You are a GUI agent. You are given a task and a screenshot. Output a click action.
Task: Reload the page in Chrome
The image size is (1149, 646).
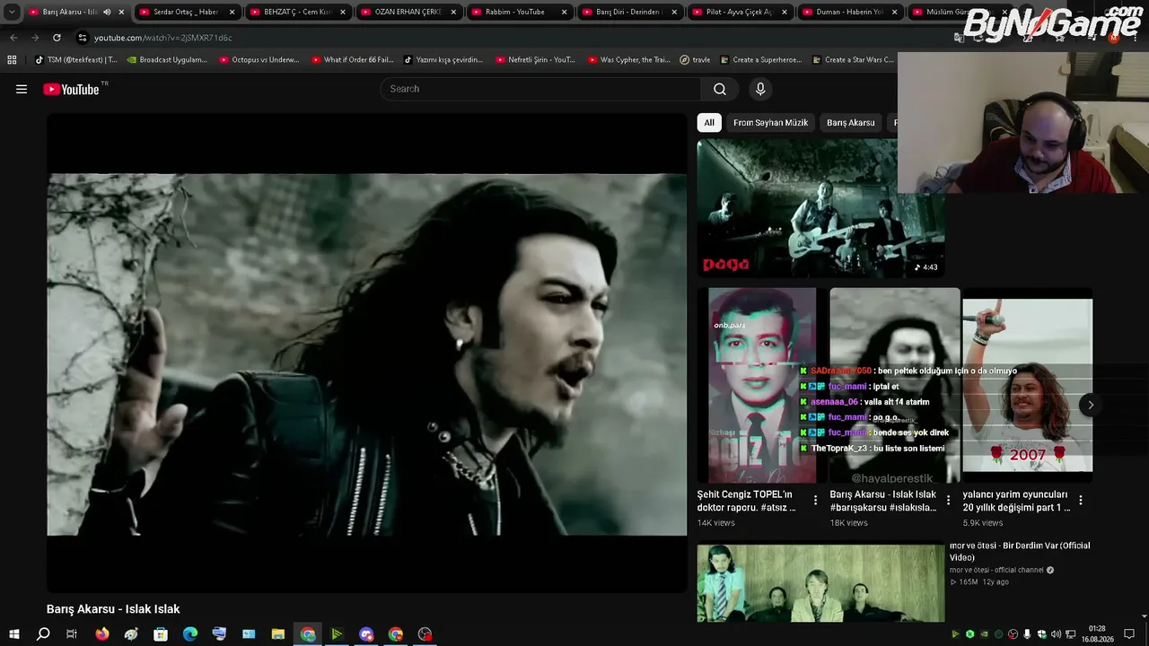point(57,38)
